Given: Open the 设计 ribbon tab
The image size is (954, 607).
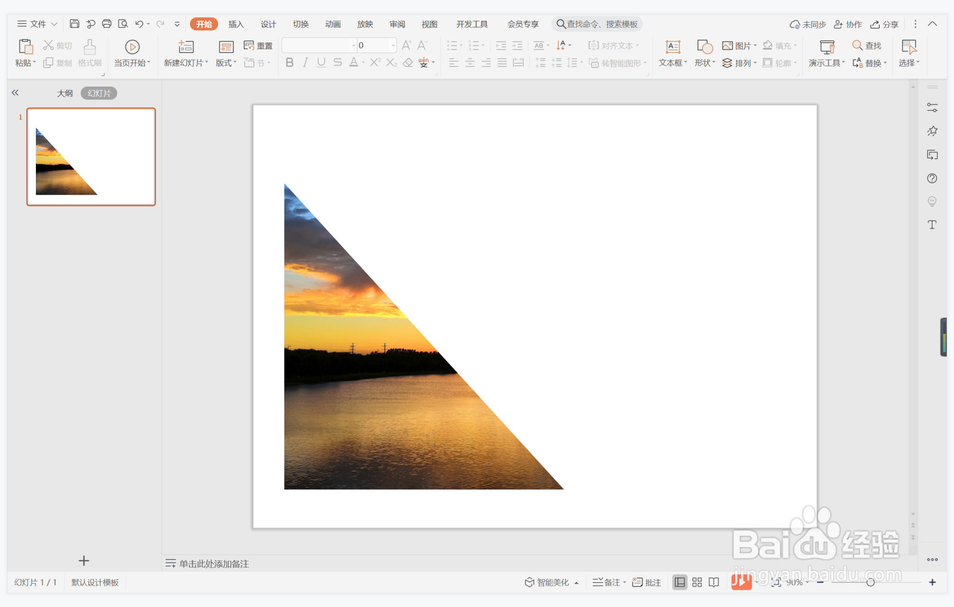Looking at the screenshot, I should [x=268, y=24].
